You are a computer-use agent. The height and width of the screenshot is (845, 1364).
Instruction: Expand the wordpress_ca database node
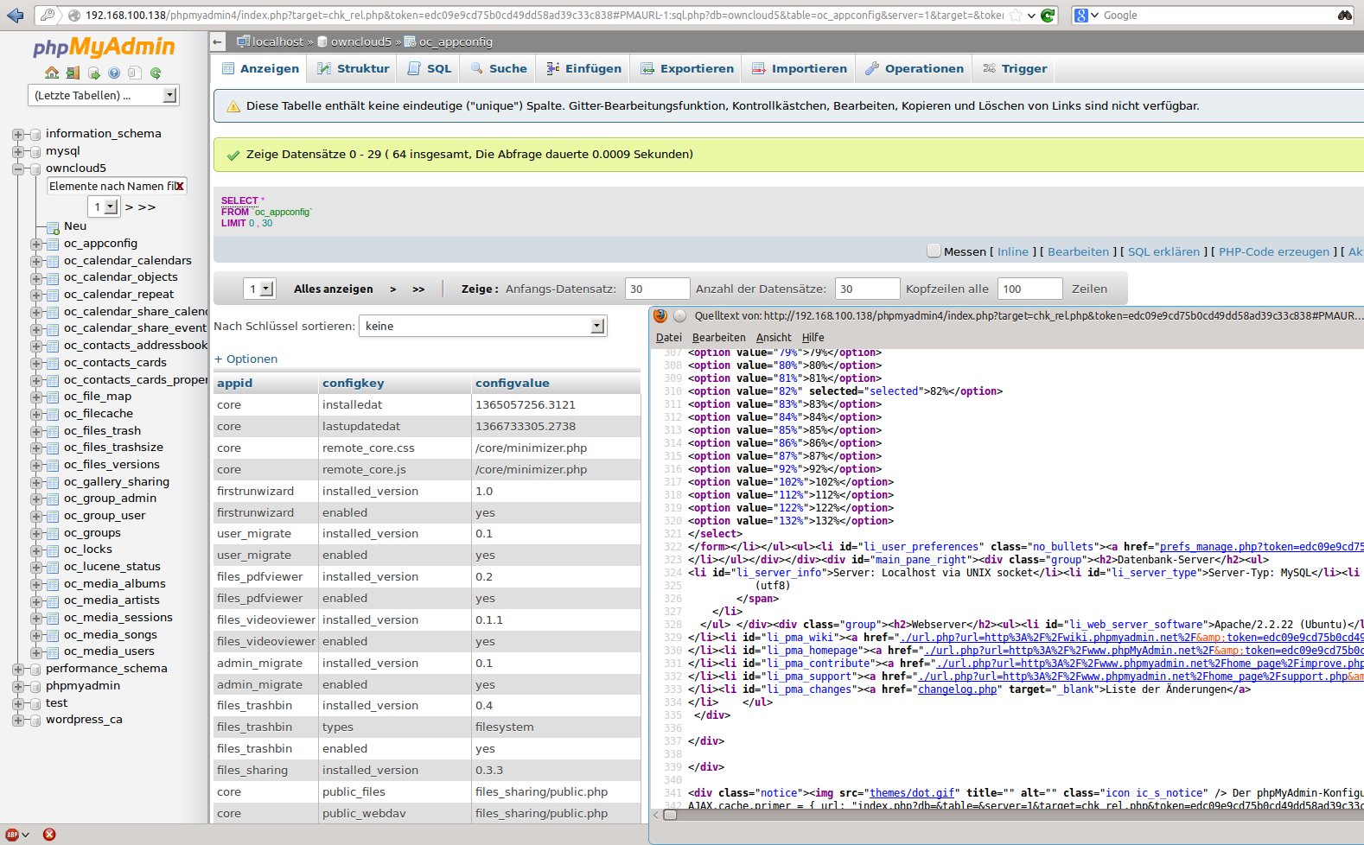pos(18,720)
